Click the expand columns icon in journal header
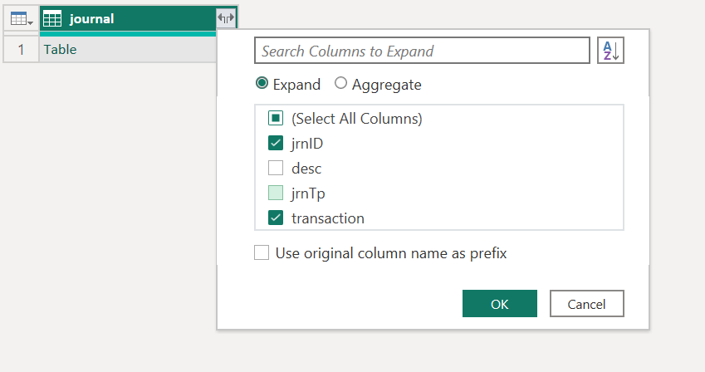Image resolution: width=705 pixels, height=372 pixels. (x=225, y=18)
